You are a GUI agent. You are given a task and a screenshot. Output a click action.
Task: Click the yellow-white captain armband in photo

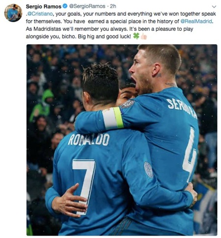[113, 118]
